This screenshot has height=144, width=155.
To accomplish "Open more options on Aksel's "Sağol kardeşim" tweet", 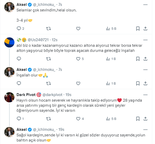I will pyautogui.click(x=145, y=130).
